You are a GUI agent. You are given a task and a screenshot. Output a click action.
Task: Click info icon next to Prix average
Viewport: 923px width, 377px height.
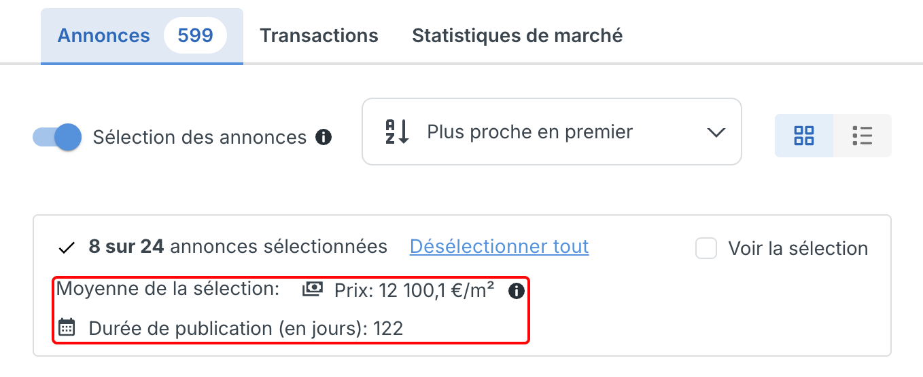(x=517, y=291)
